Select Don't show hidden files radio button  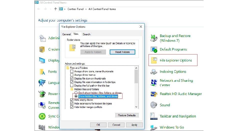(76, 93)
